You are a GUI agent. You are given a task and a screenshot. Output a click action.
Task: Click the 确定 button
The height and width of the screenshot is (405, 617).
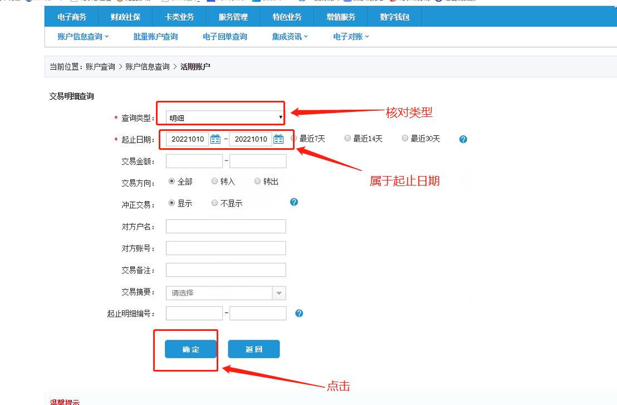click(189, 349)
